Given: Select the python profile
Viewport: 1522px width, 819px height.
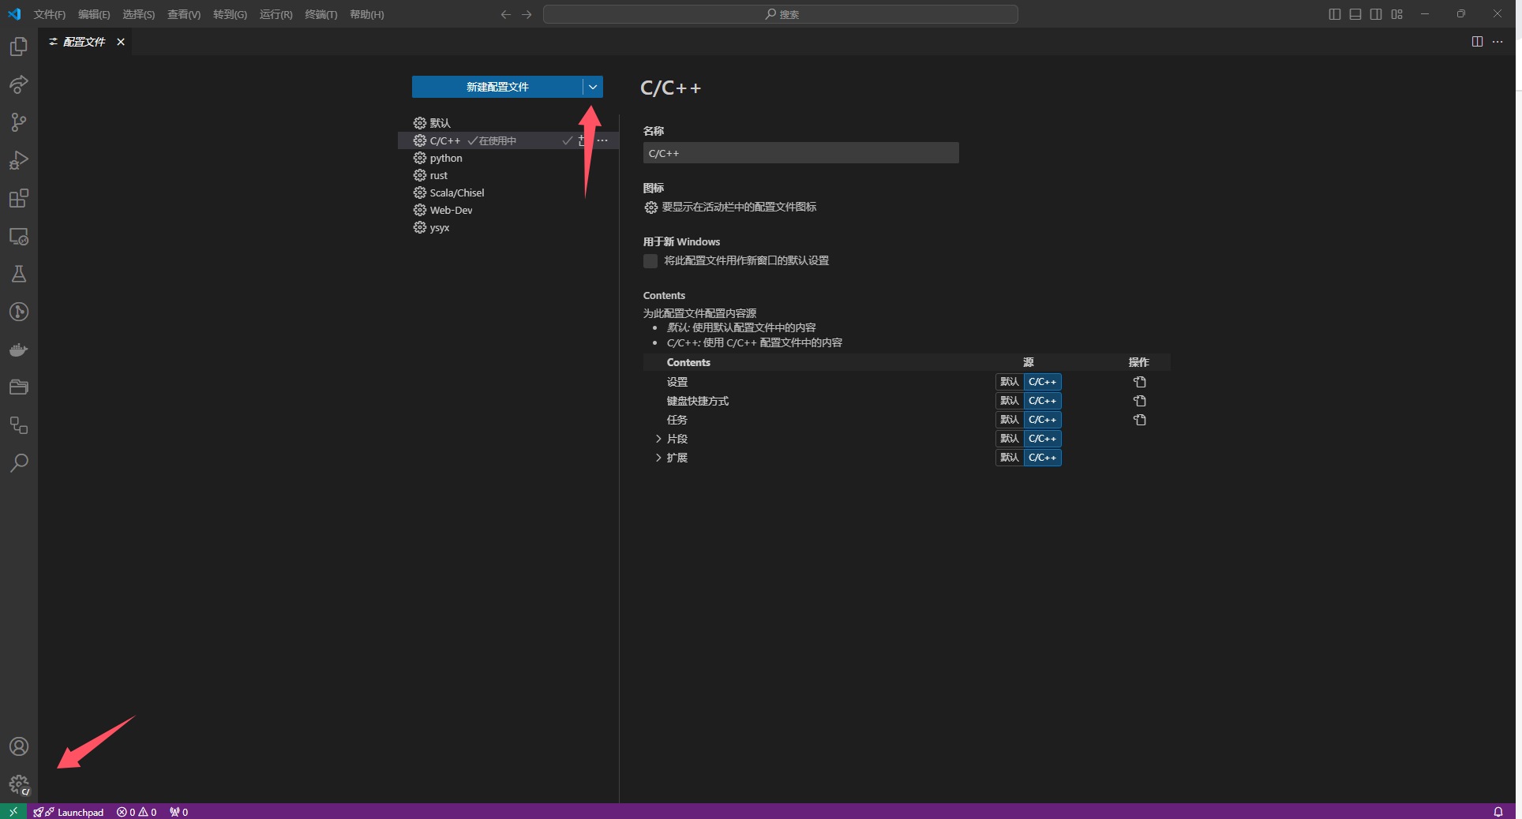Looking at the screenshot, I should tap(508, 158).
